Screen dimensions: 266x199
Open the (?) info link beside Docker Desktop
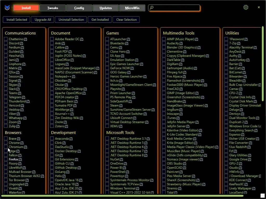click(79, 151)
